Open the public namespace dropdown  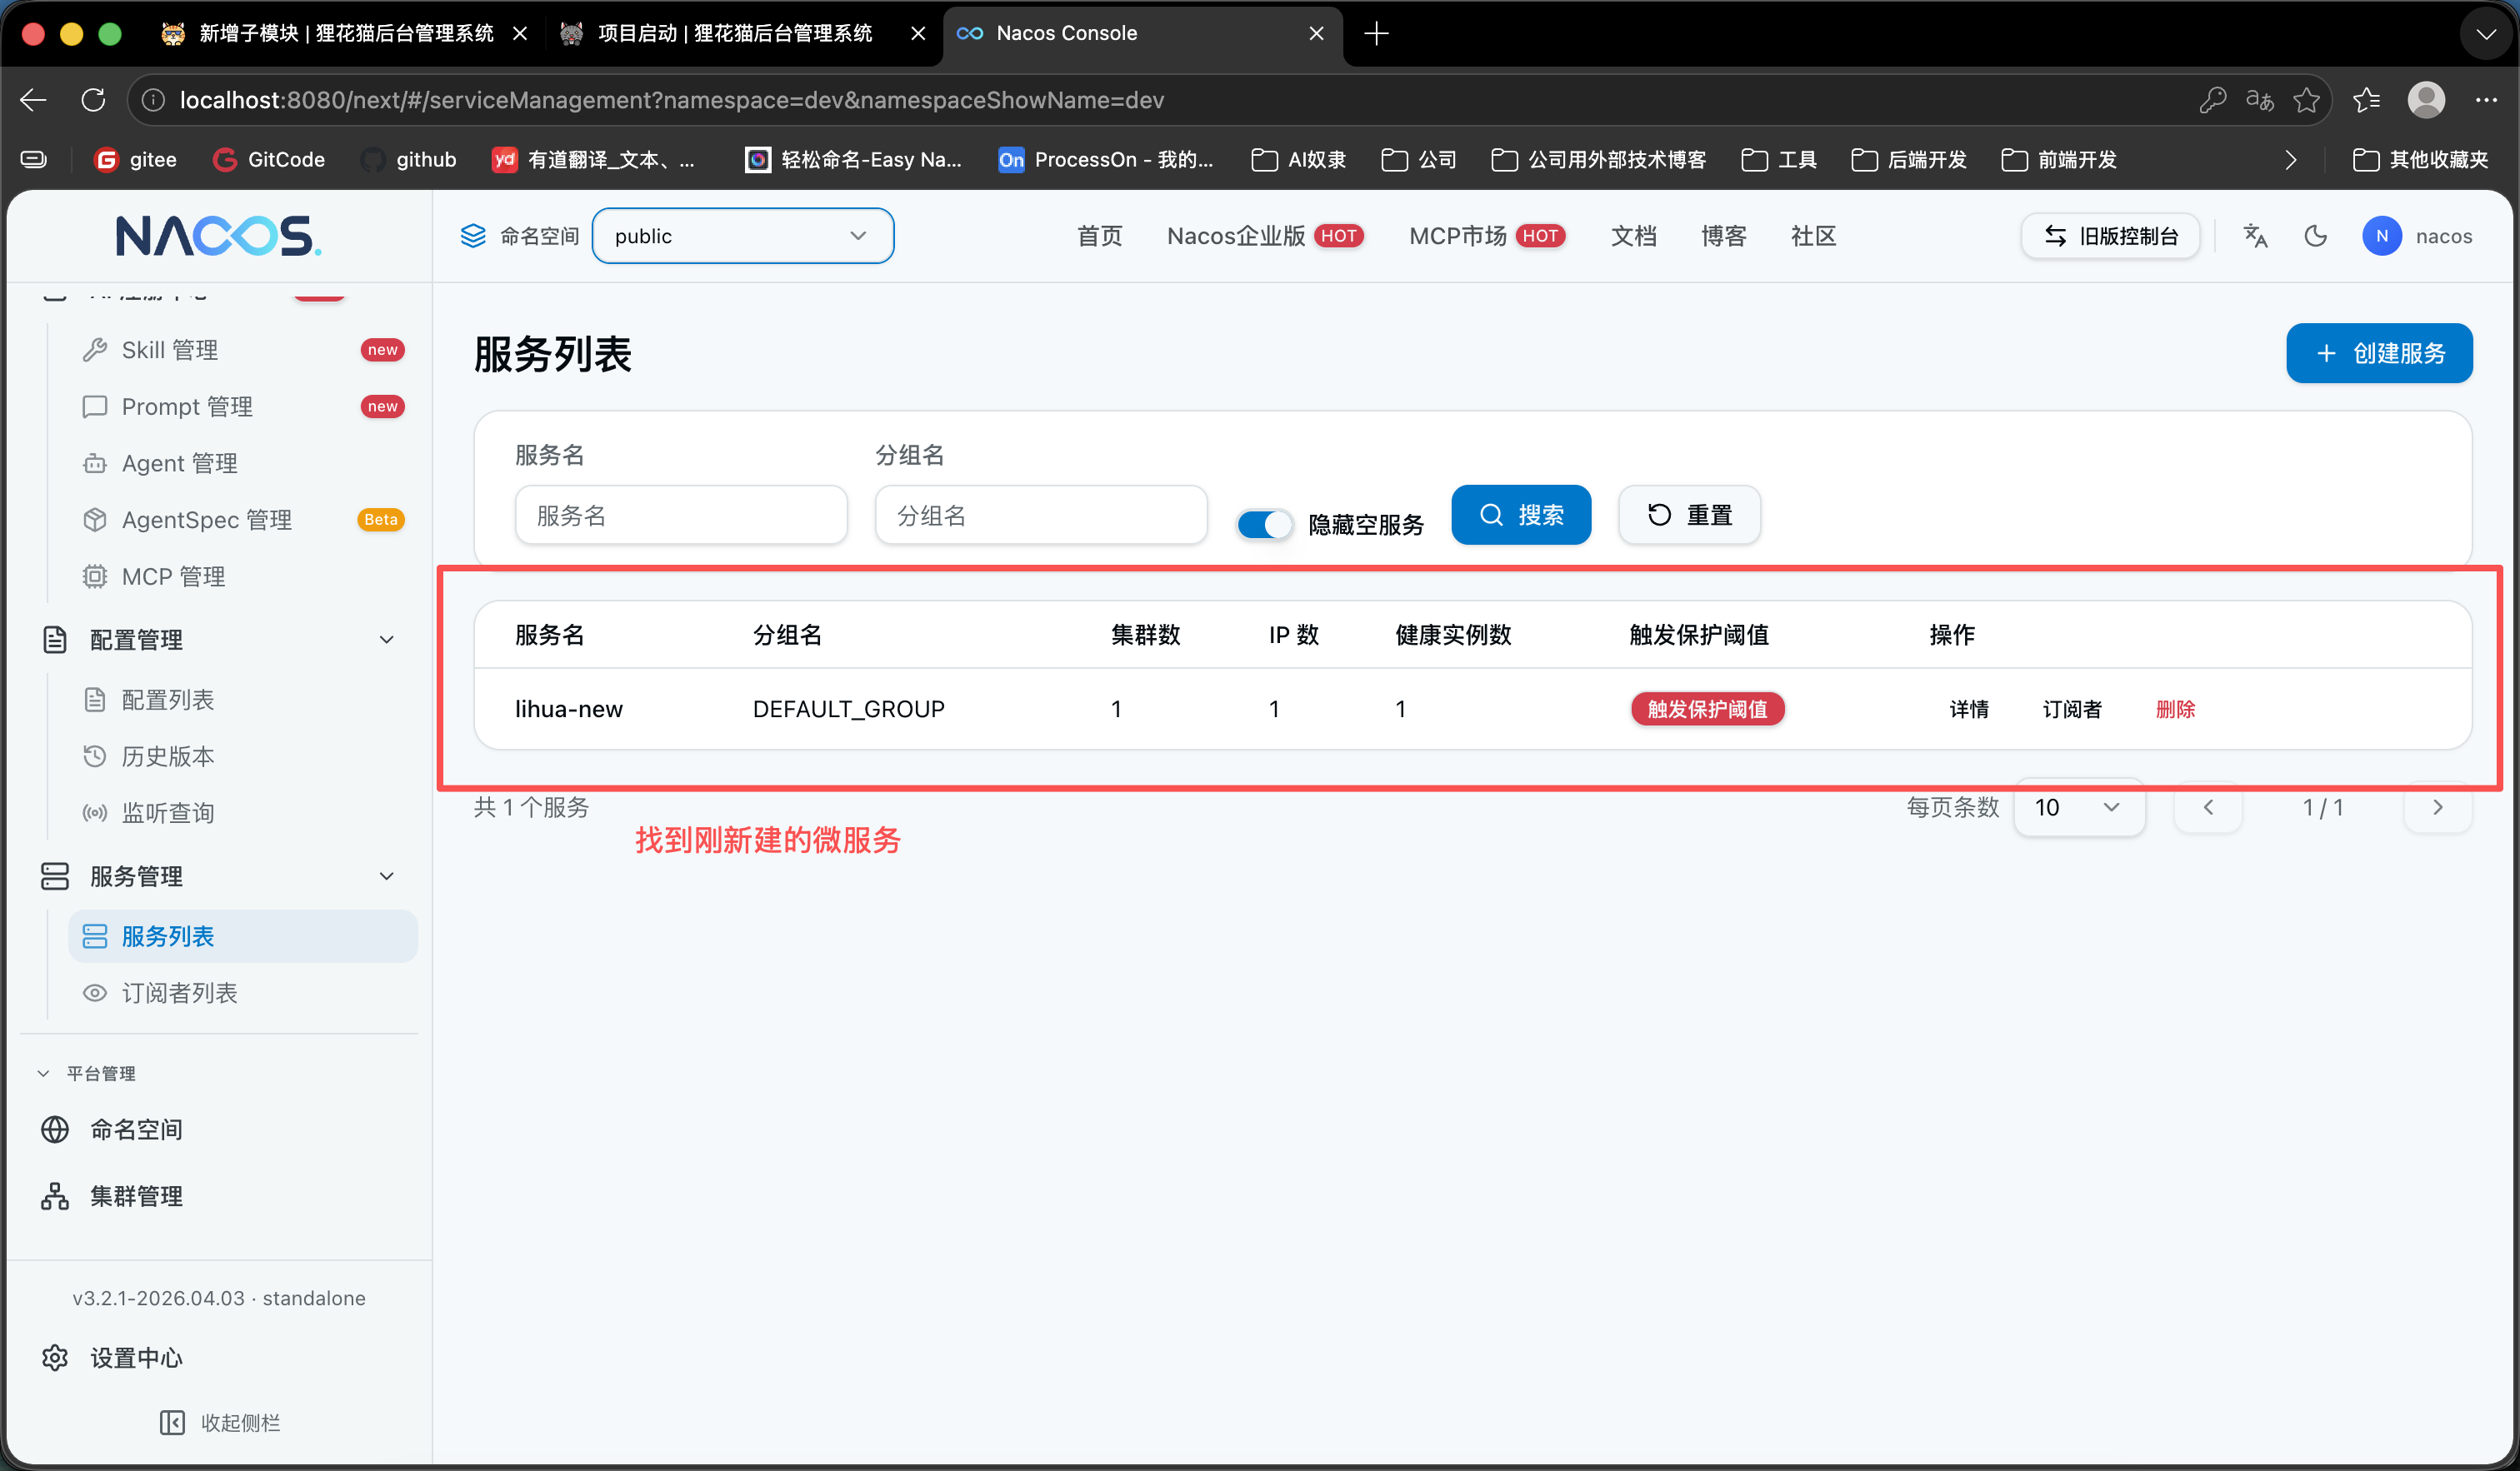point(743,236)
